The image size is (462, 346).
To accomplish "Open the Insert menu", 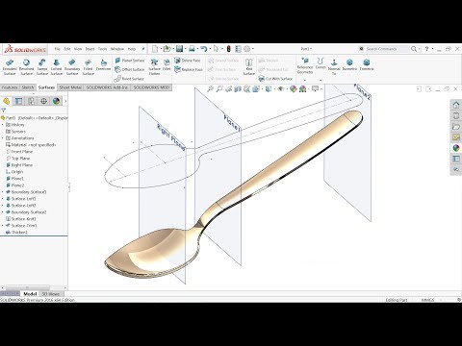I will 90,49.
